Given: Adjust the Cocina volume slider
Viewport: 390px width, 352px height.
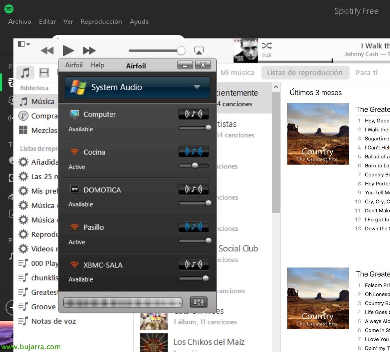Looking at the screenshot, I should 194,165.
